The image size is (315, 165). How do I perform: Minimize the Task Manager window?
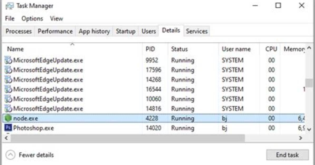tap(255, 6)
